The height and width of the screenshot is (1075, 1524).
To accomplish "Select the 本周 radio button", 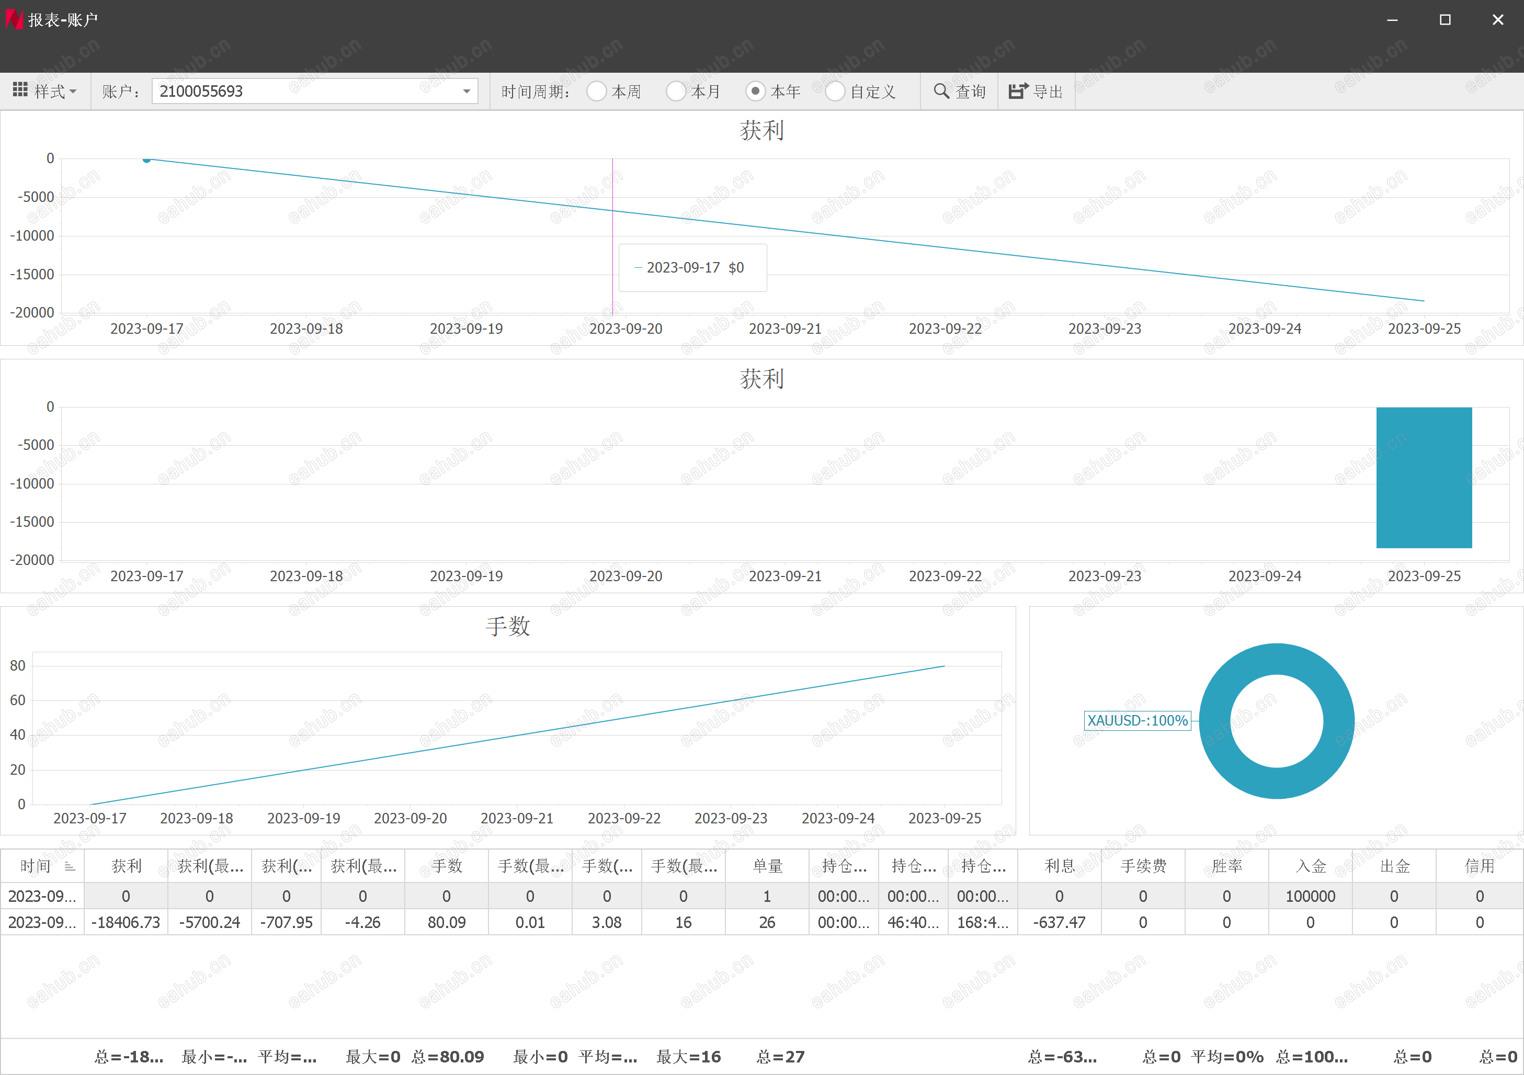I will click(596, 91).
